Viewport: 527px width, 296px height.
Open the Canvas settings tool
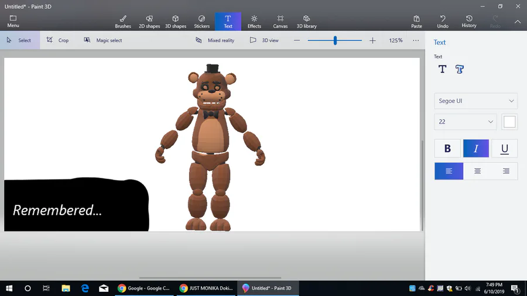[280, 22]
